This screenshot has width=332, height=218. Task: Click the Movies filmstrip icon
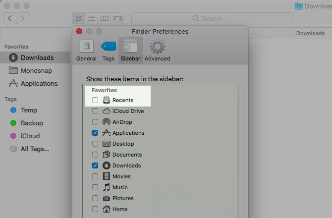[107, 176]
